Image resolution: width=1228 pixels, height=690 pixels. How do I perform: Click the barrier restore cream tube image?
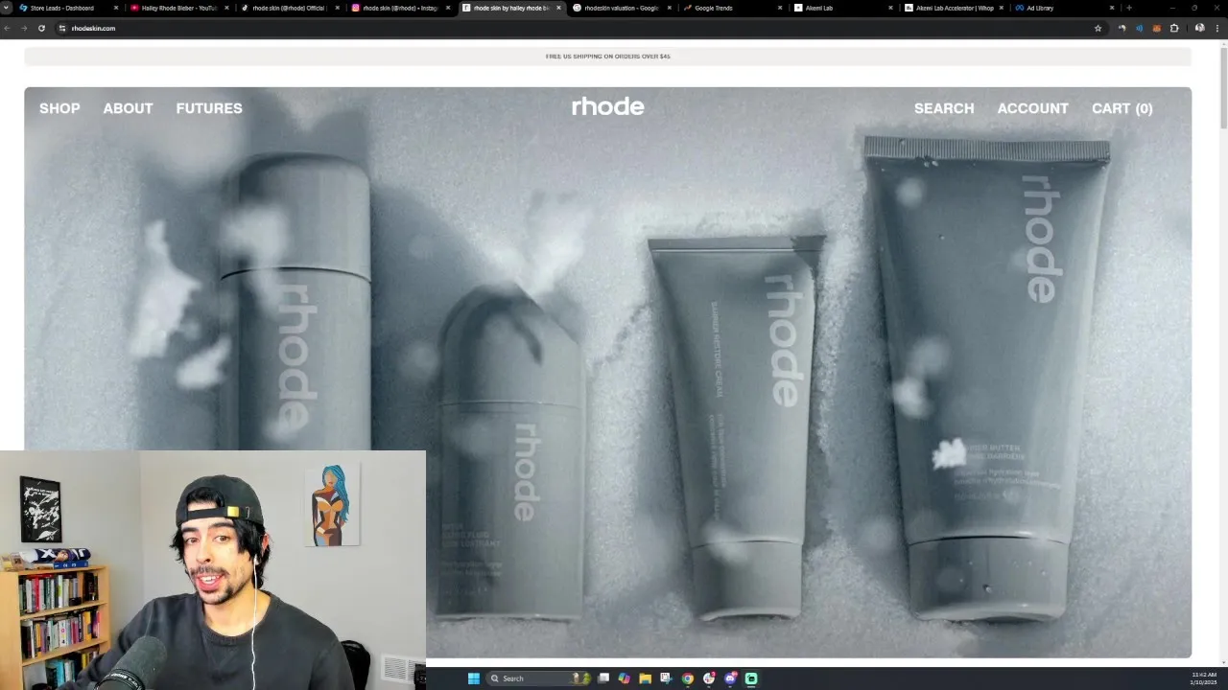point(739,427)
